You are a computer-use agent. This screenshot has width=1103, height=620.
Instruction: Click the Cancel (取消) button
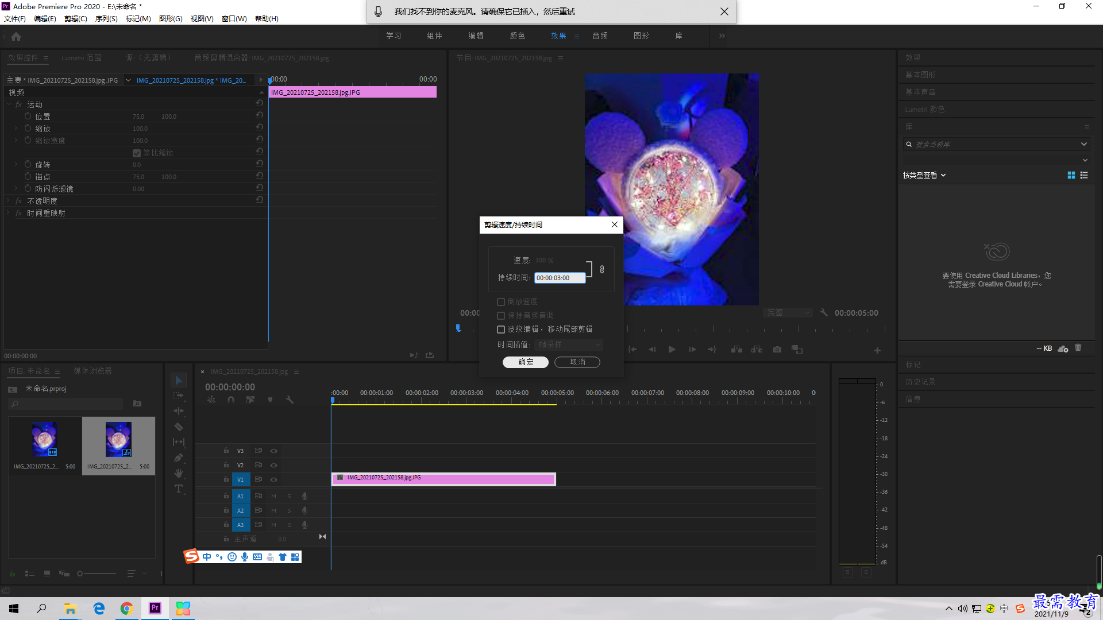pyautogui.click(x=577, y=362)
